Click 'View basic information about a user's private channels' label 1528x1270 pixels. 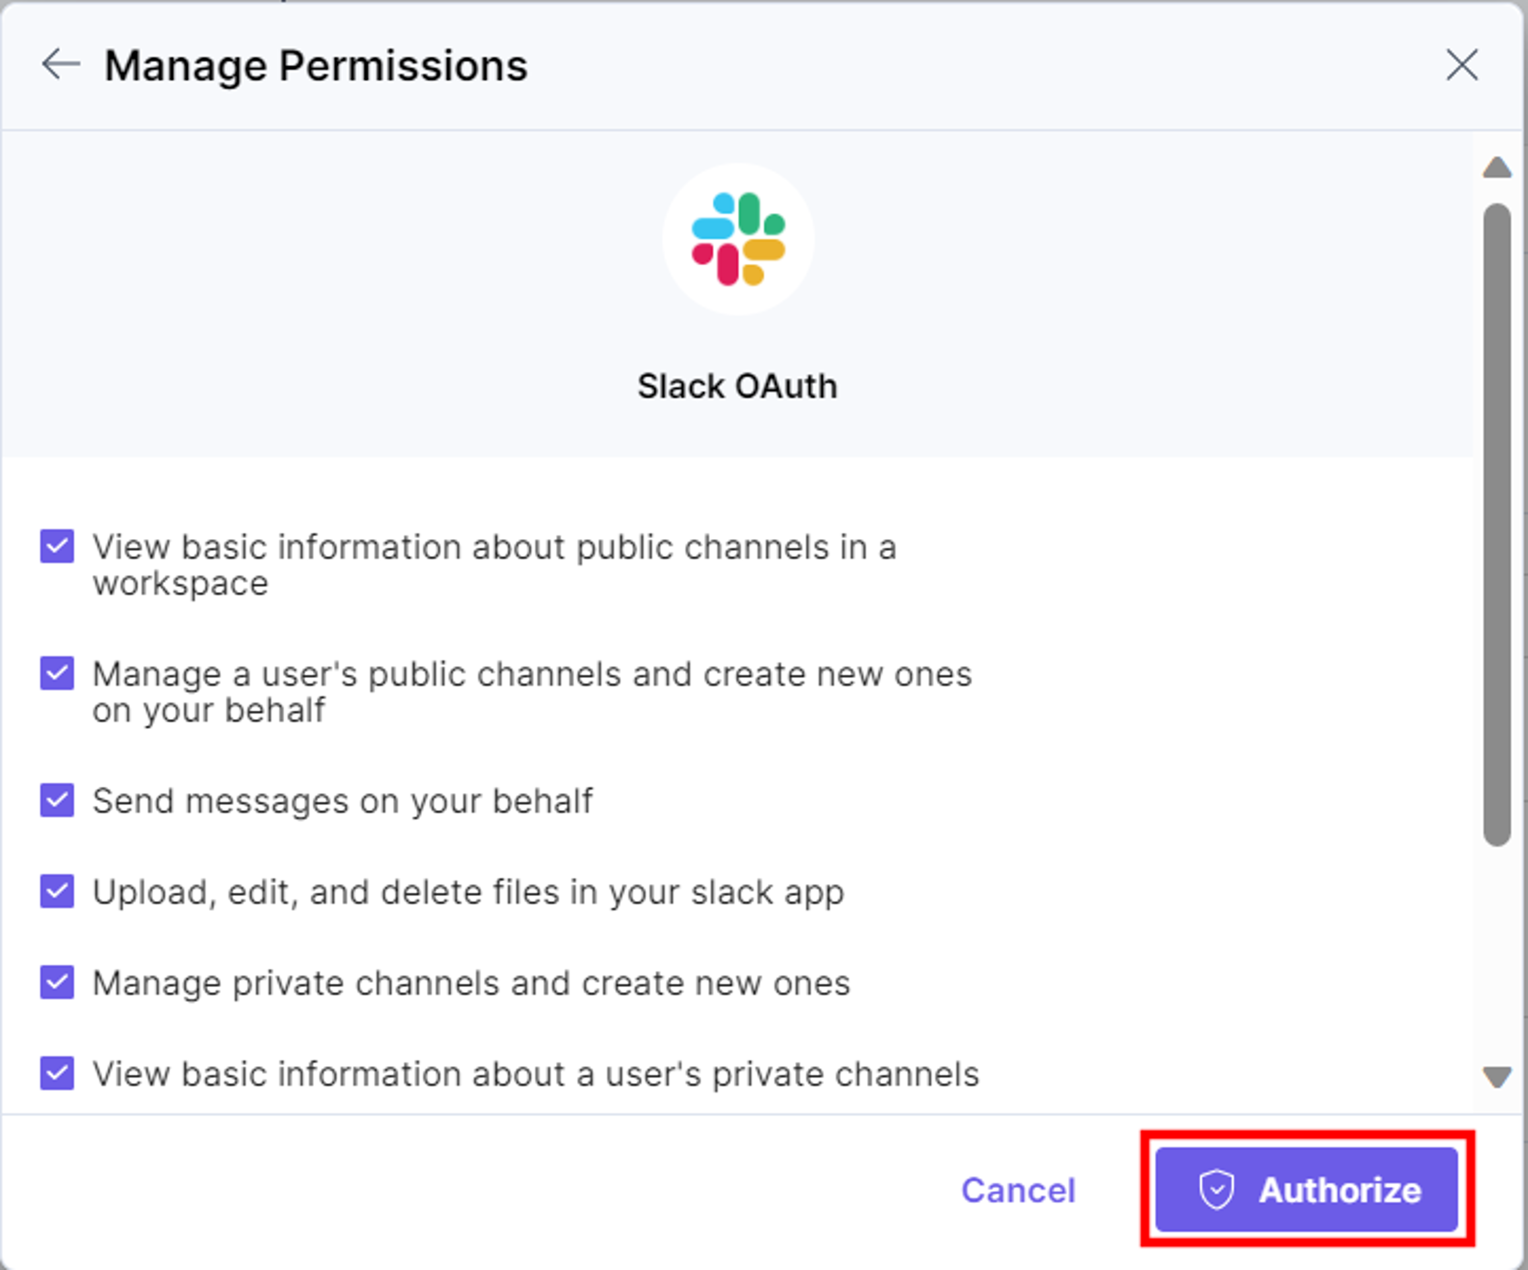pos(536,1074)
